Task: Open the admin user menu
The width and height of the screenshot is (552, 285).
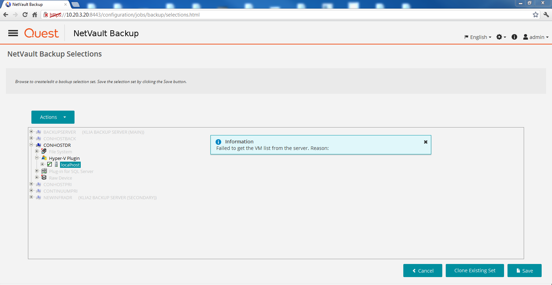Action: pos(536,37)
